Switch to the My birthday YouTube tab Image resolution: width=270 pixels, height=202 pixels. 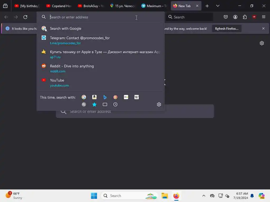click(x=27, y=6)
